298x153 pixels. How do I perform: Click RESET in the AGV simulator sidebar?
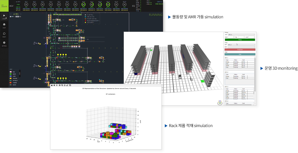pos(4,35)
